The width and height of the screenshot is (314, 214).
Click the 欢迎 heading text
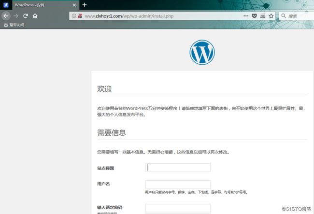coord(104,89)
